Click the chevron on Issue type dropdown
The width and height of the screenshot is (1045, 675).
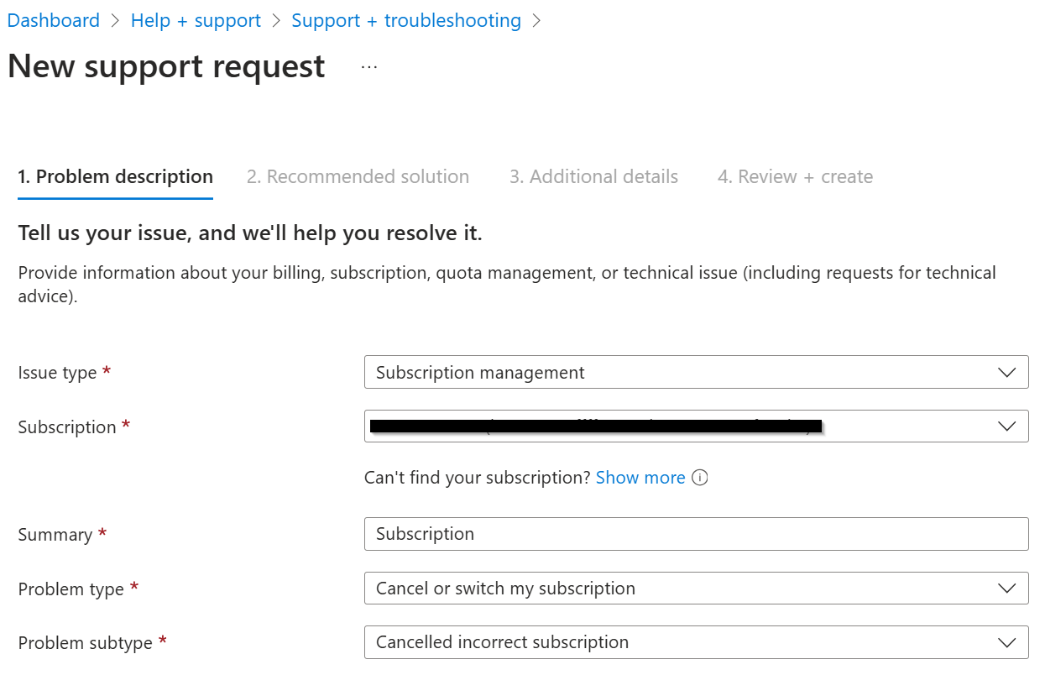pyautogui.click(x=1007, y=372)
